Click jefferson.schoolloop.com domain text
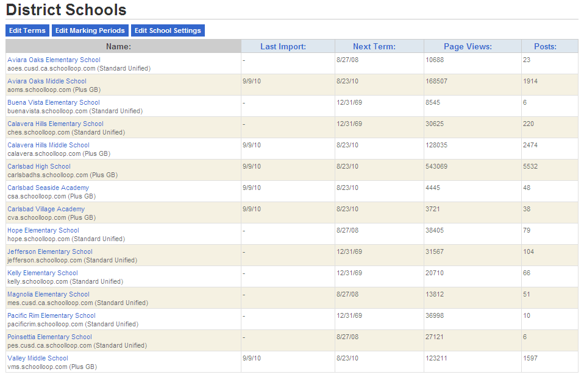584x383 pixels. (x=45, y=260)
